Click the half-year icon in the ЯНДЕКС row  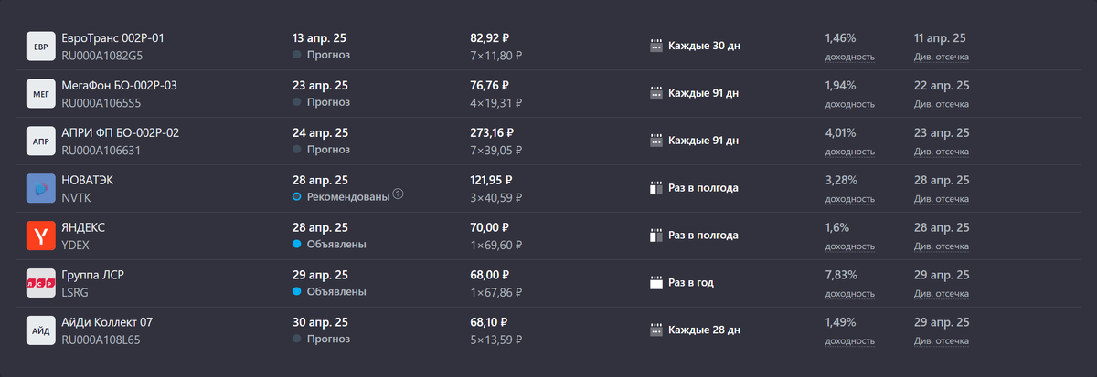[655, 236]
